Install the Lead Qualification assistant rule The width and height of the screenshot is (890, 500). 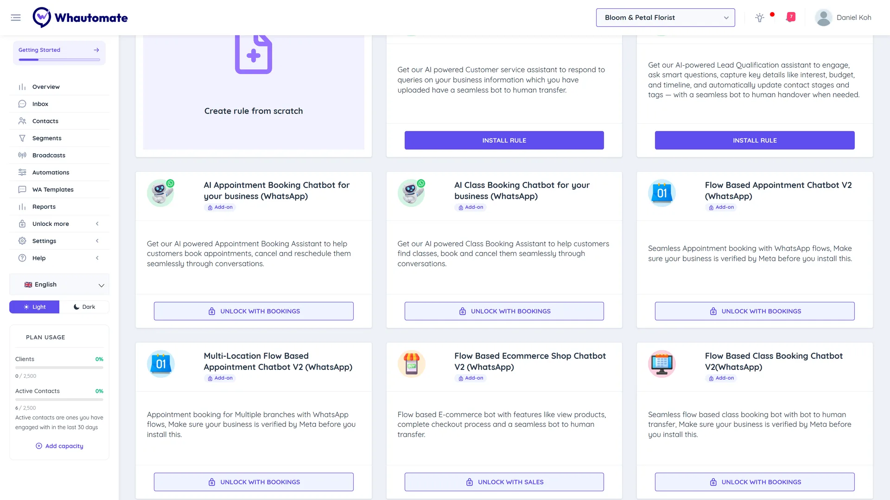[755, 140]
